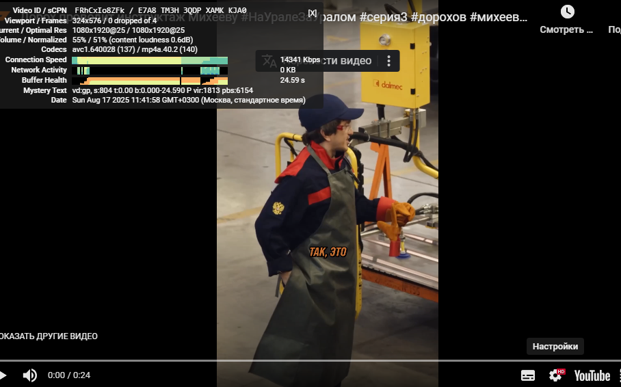
Task: Click the Connection Speed graph
Action: [x=150, y=60]
